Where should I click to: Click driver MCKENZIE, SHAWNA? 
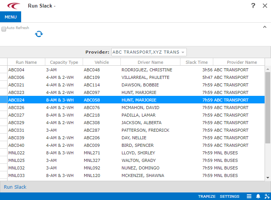point(143,175)
